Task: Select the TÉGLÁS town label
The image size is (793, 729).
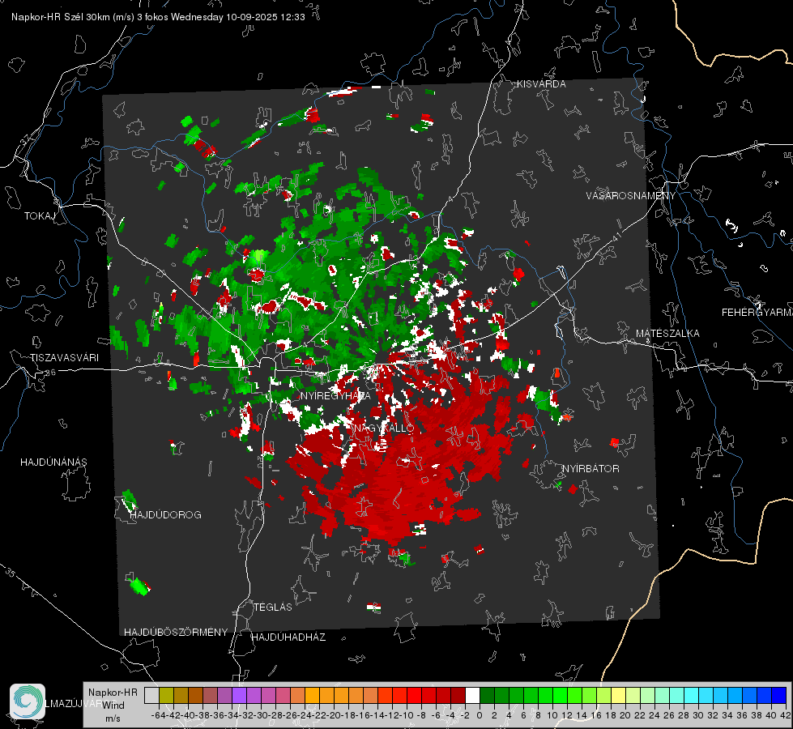Action: point(273,607)
